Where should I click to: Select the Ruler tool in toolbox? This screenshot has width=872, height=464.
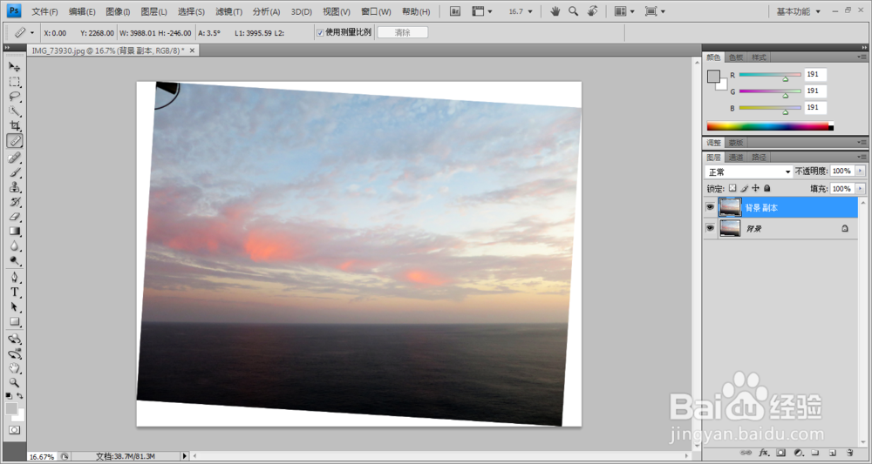[x=15, y=141]
